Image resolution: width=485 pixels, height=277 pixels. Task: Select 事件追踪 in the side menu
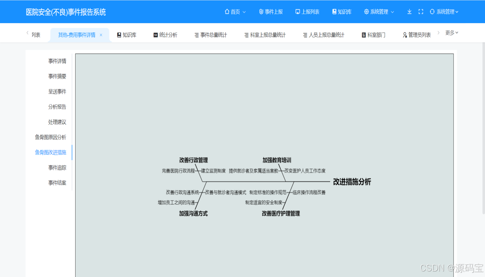(x=57, y=168)
